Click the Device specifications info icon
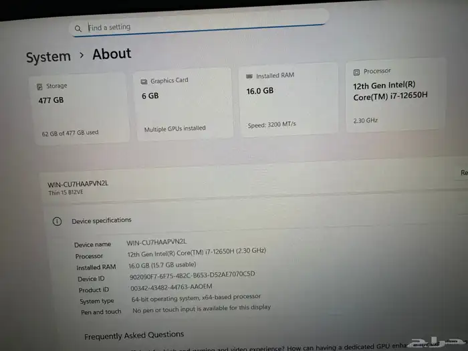The width and height of the screenshot is (468, 351). [x=57, y=221]
